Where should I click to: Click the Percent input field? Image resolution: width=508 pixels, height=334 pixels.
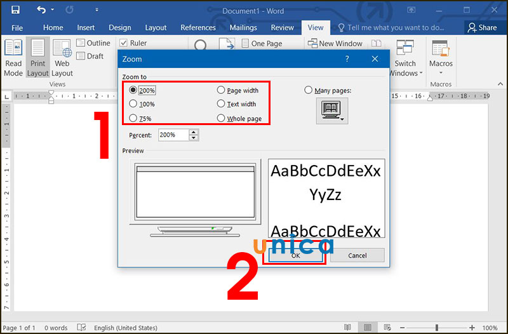click(x=173, y=135)
